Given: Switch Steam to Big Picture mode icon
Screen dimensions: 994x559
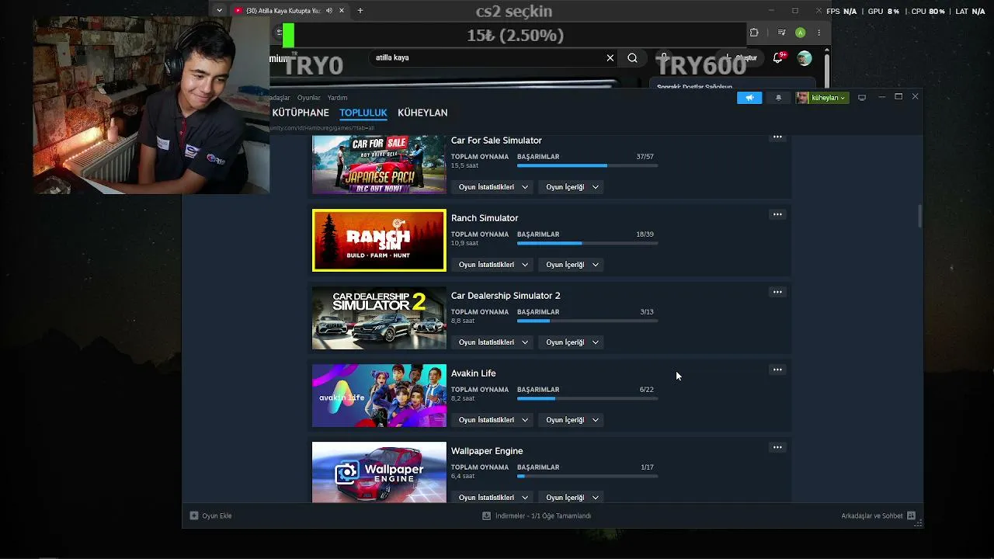Looking at the screenshot, I should [862, 98].
